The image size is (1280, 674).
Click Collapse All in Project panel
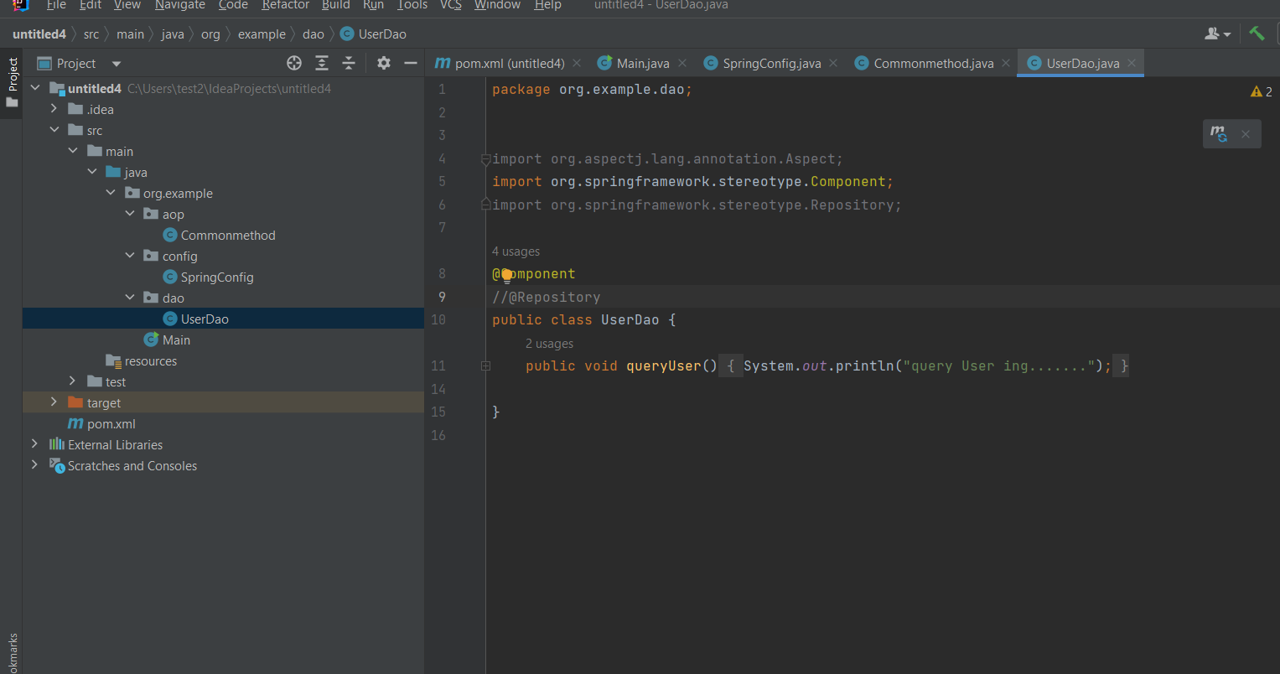click(x=349, y=63)
